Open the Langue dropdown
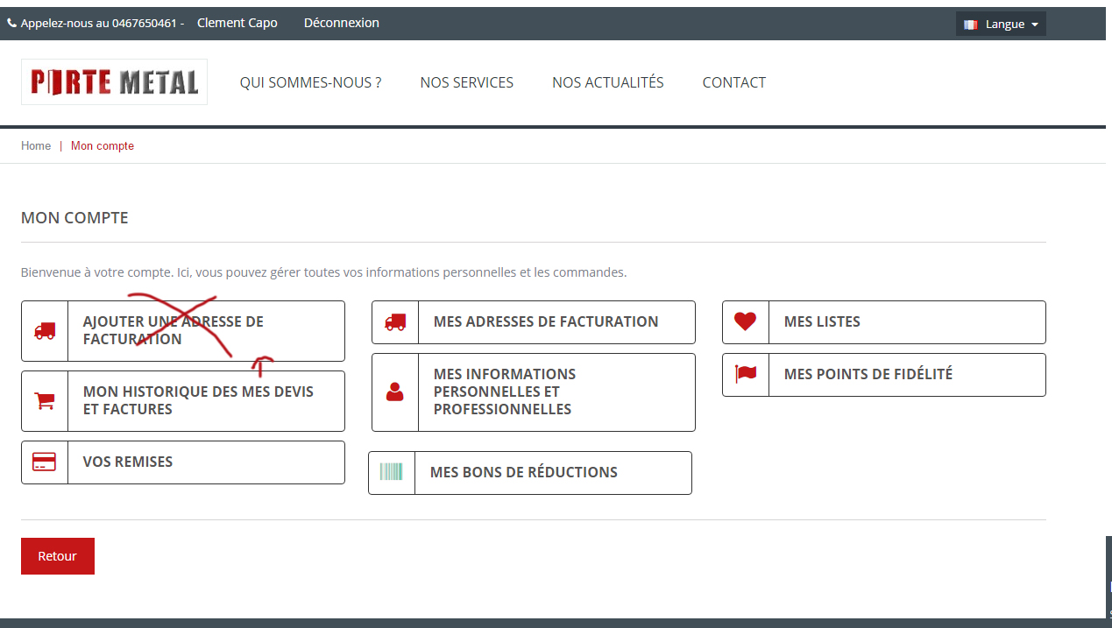This screenshot has height=628, width=1112. pos(1001,25)
